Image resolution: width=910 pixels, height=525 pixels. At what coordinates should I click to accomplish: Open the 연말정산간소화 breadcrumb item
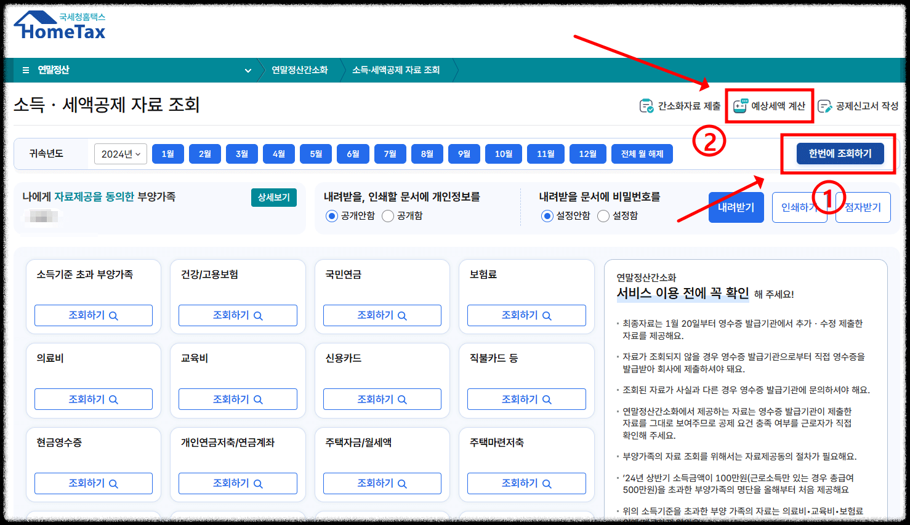[x=300, y=70]
